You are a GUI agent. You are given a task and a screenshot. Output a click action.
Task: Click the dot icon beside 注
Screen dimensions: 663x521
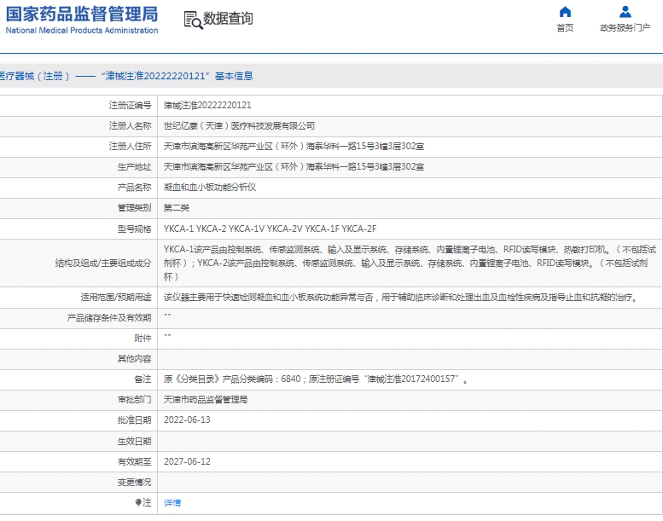[138, 502]
